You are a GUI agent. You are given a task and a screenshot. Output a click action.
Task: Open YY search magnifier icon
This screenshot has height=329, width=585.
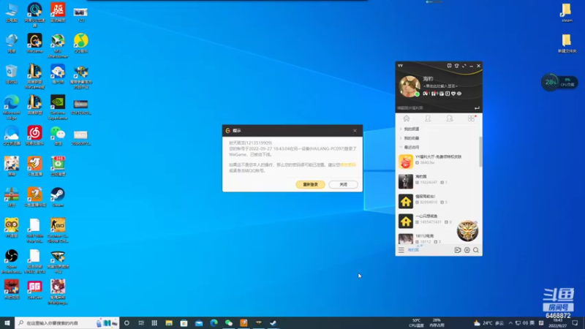click(x=476, y=250)
